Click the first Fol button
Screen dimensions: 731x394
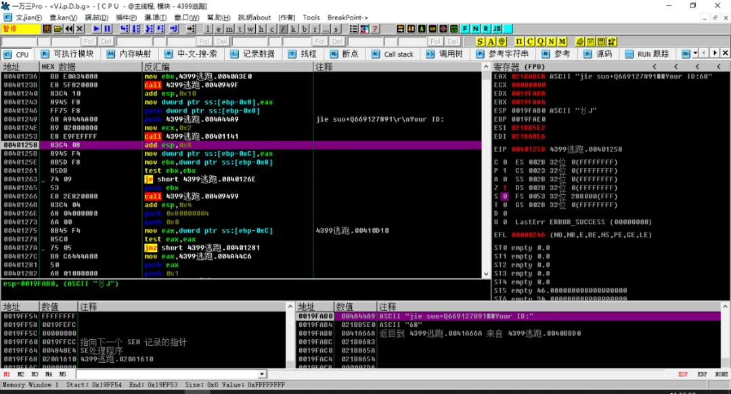point(89,42)
